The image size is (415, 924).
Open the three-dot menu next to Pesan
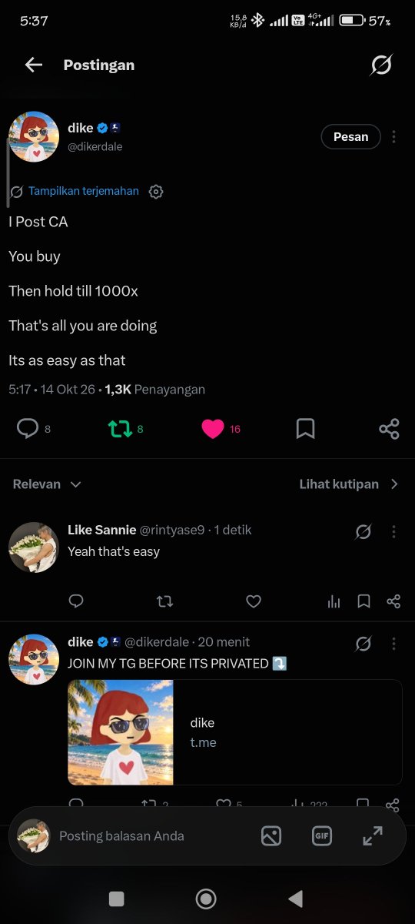click(x=393, y=136)
